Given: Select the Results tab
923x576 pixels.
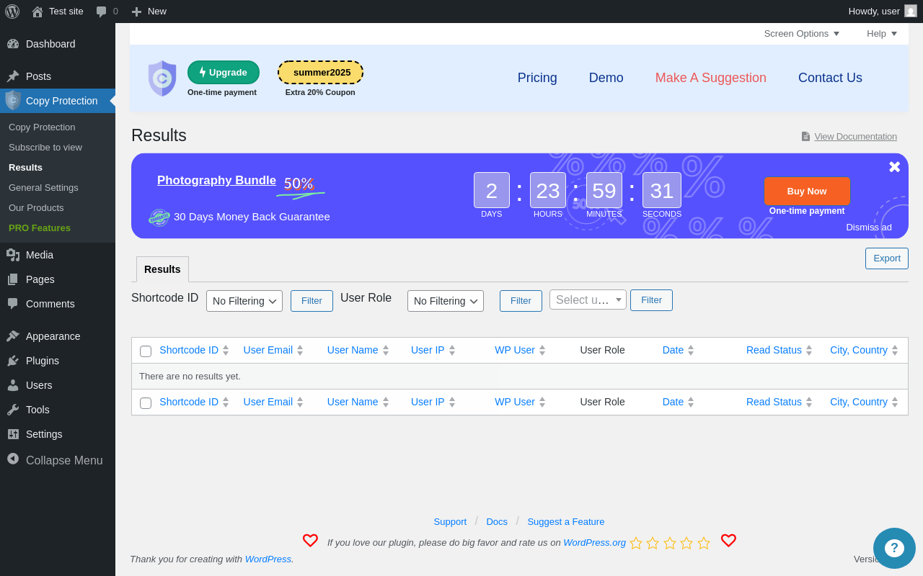Looking at the screenshot, I should [162, 269].
